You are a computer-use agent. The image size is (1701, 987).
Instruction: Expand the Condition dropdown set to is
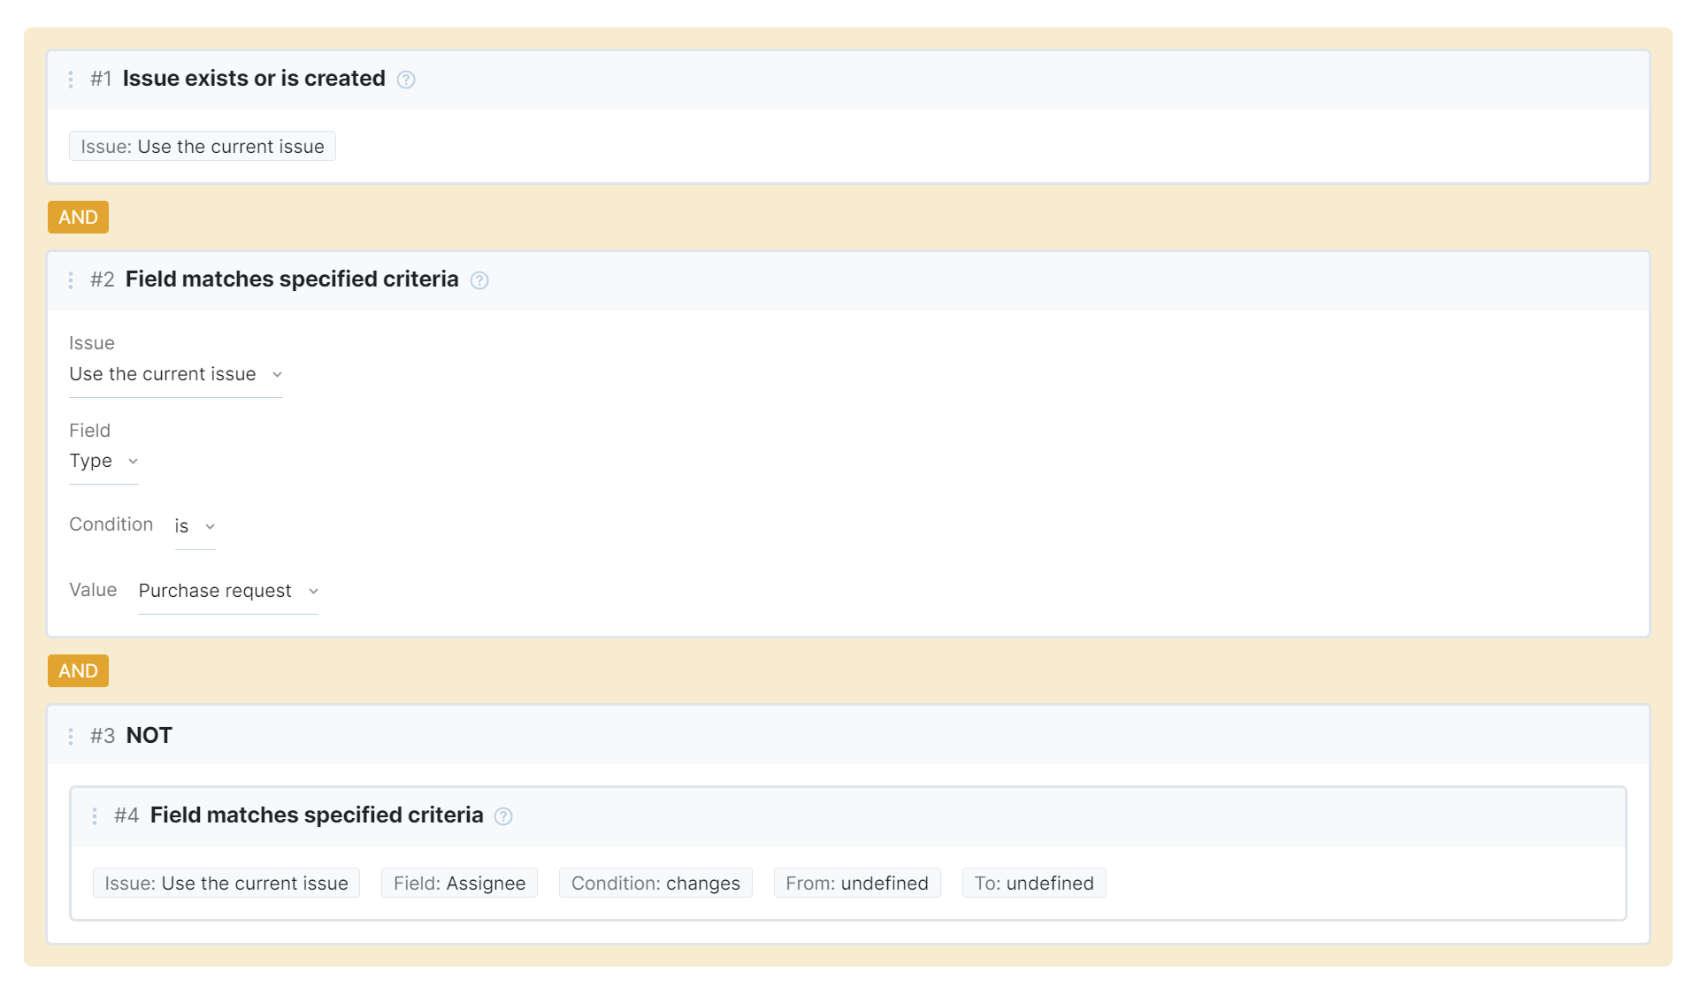point(195,527)
